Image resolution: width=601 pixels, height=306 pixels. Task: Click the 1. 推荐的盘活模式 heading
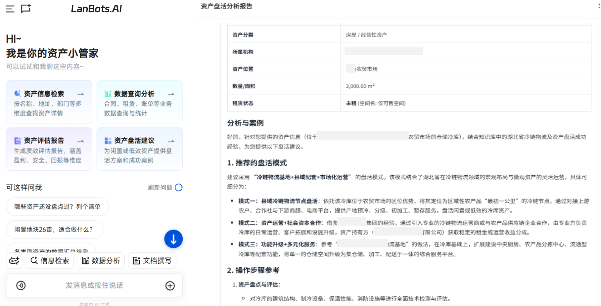pos(257,163)
